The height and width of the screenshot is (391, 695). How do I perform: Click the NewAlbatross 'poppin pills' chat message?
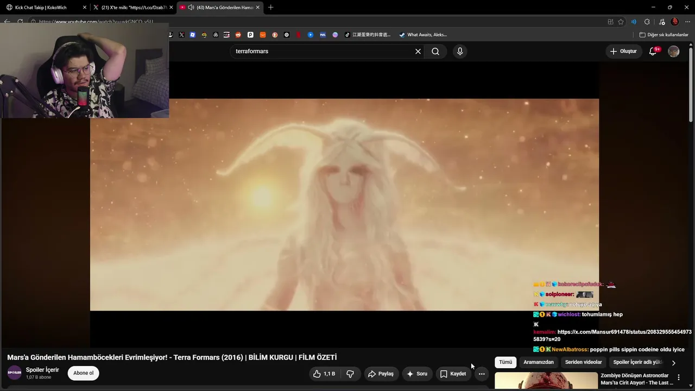[637, 350]
